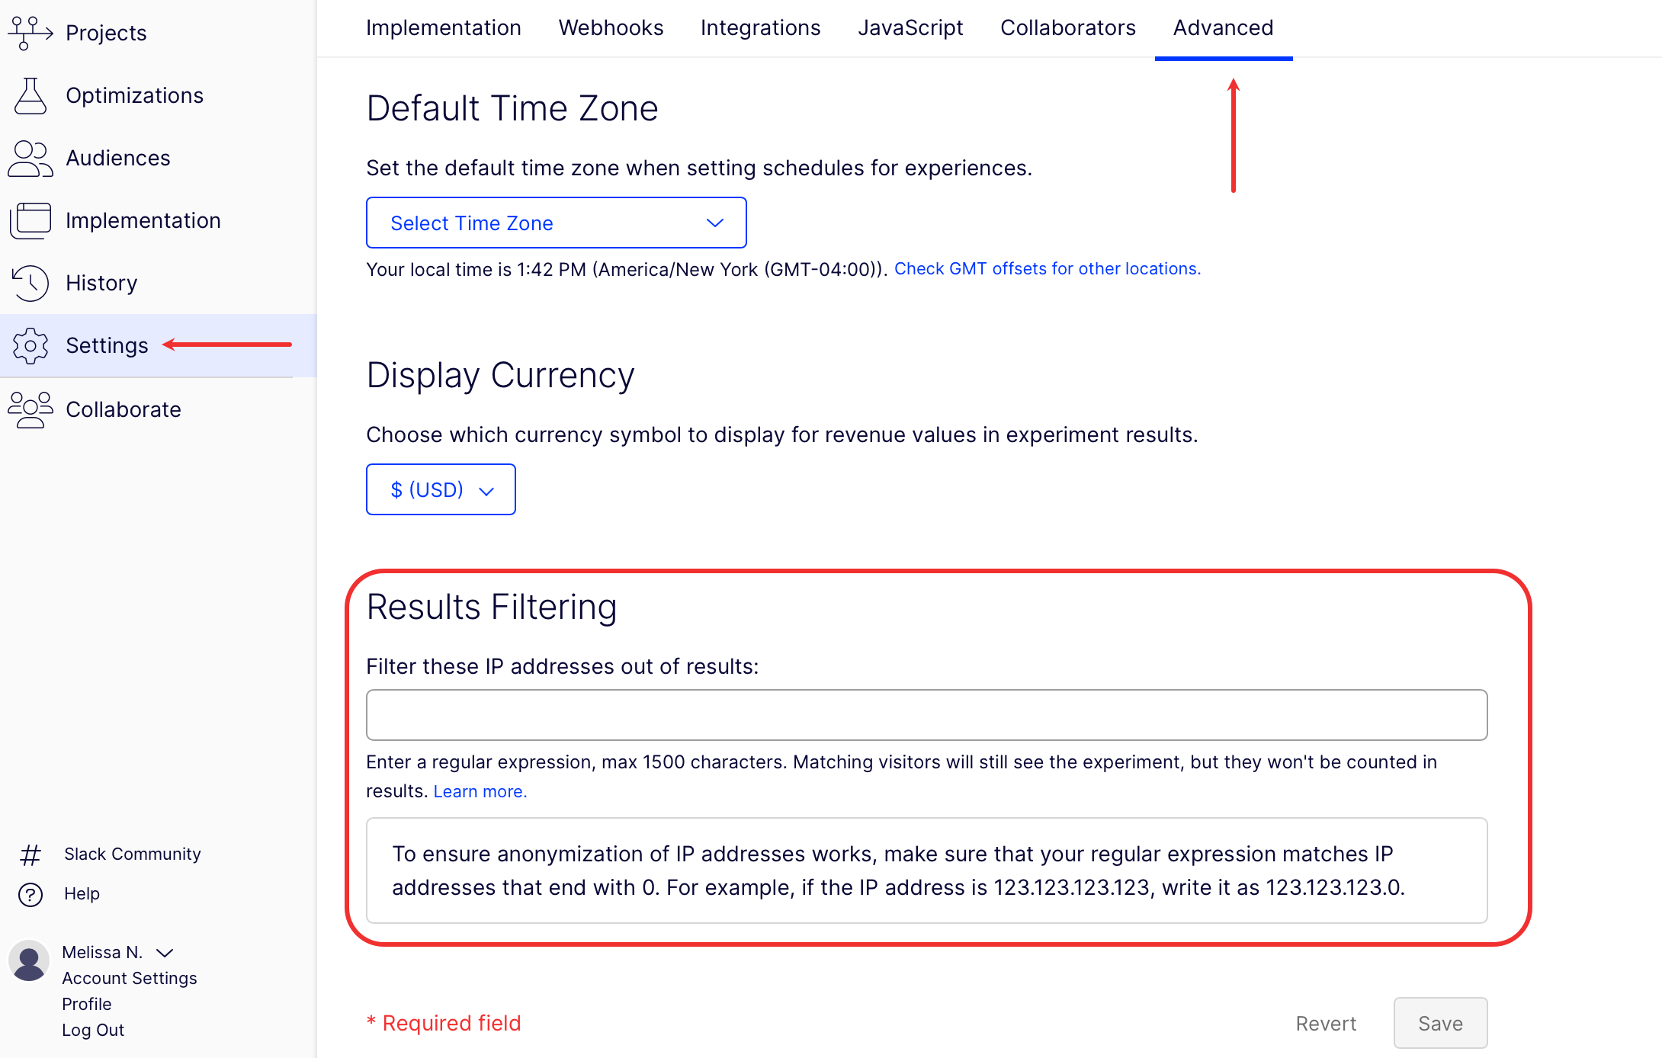Viewport: 1662px width, 1058px height.
Task: Click the Help question mark icon
Action: [x=30, y=894]
